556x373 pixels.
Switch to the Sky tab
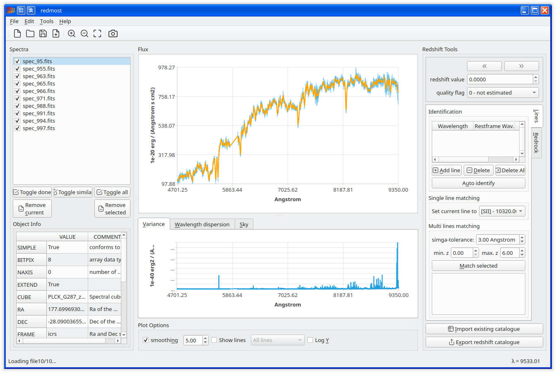(244, 225)
